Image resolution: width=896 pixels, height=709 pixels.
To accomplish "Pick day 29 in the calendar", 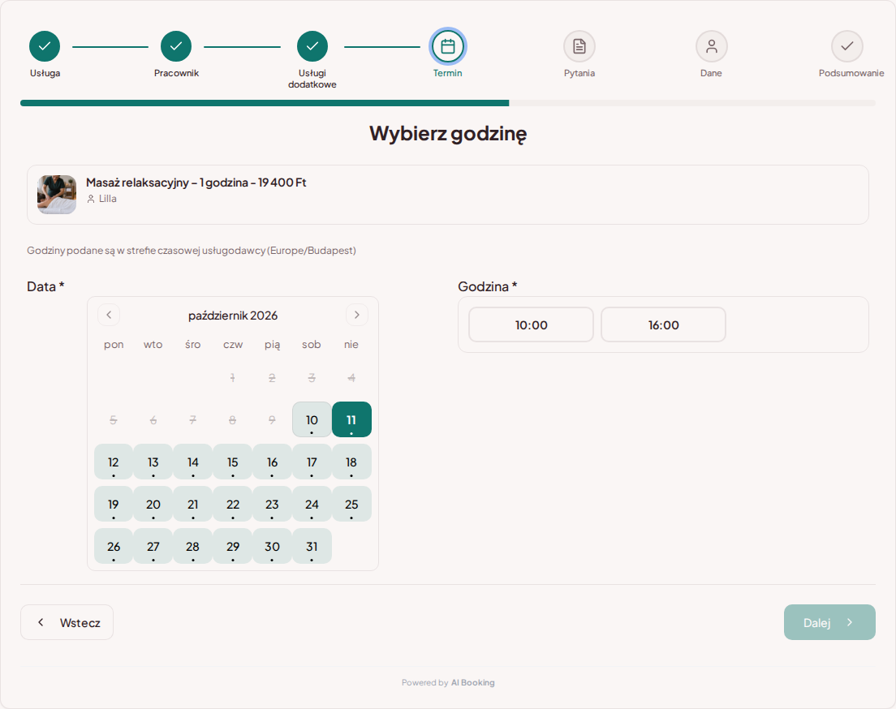I will [x=233, y=547].
